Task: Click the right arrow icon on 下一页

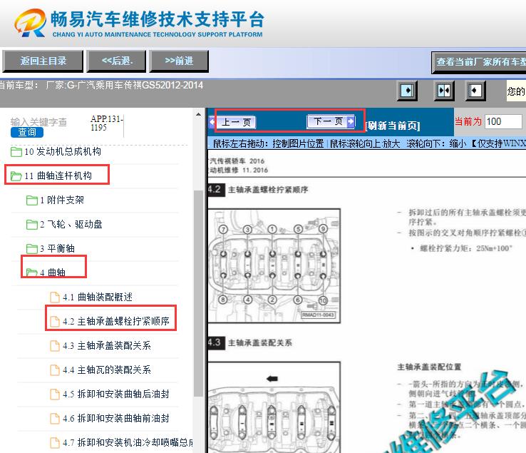Action: [351, 121]
